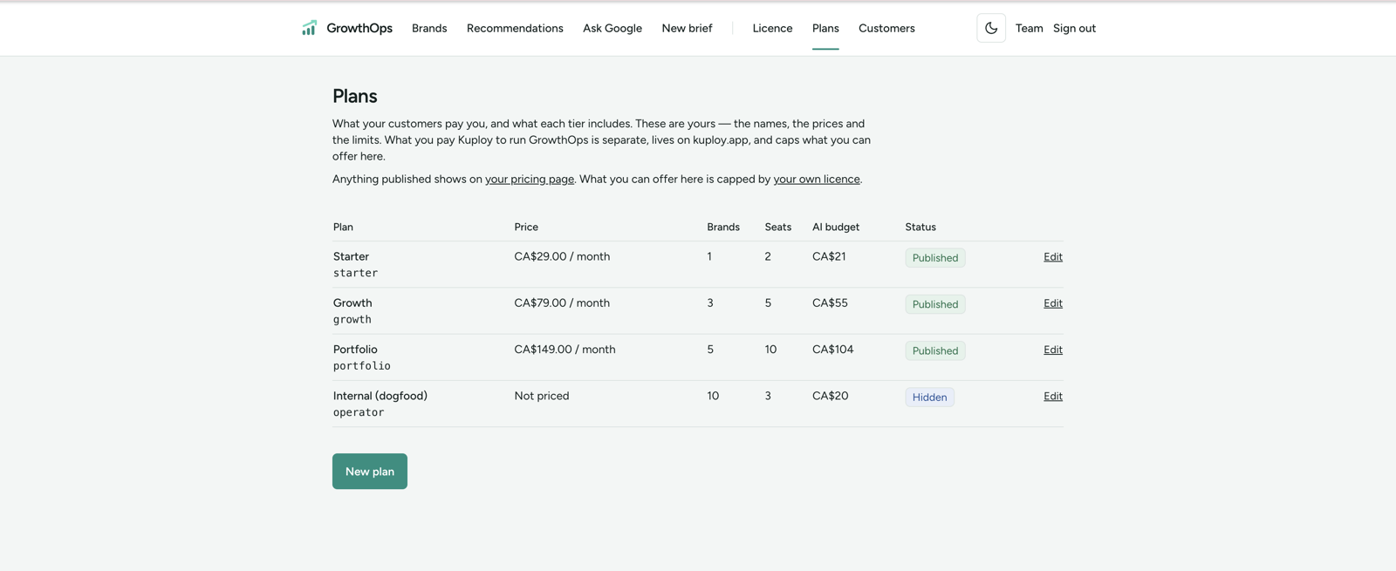Click the 'portfolio' plan slug

pyautogui.click(x=362, y=366)
